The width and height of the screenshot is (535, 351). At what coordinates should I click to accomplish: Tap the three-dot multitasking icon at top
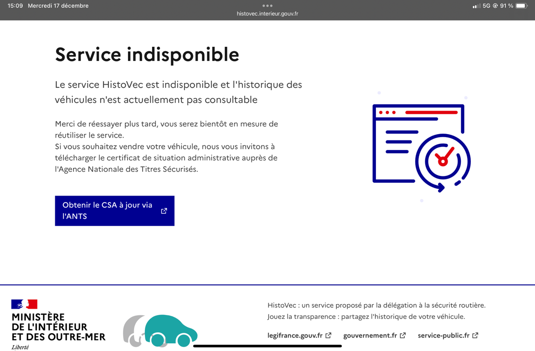[267, 6]
